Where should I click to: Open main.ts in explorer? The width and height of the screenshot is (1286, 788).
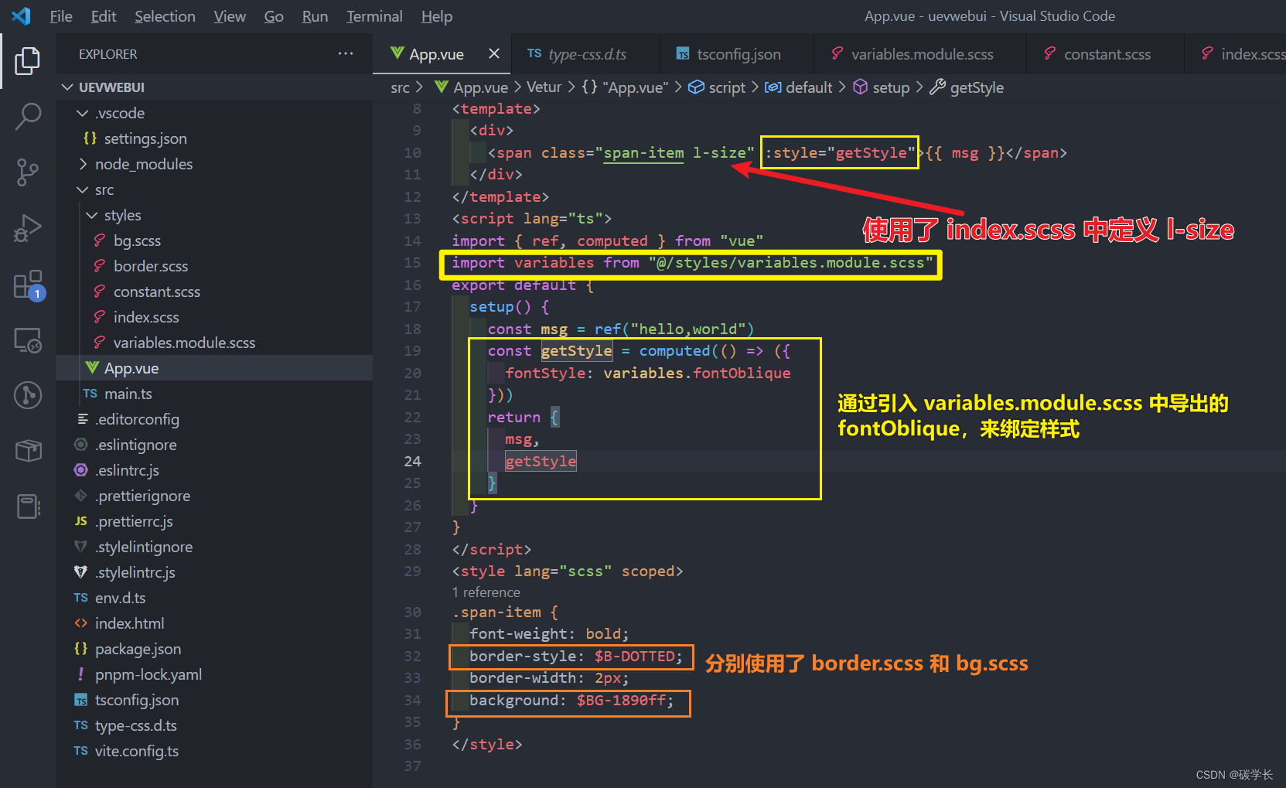click(214, 394)
